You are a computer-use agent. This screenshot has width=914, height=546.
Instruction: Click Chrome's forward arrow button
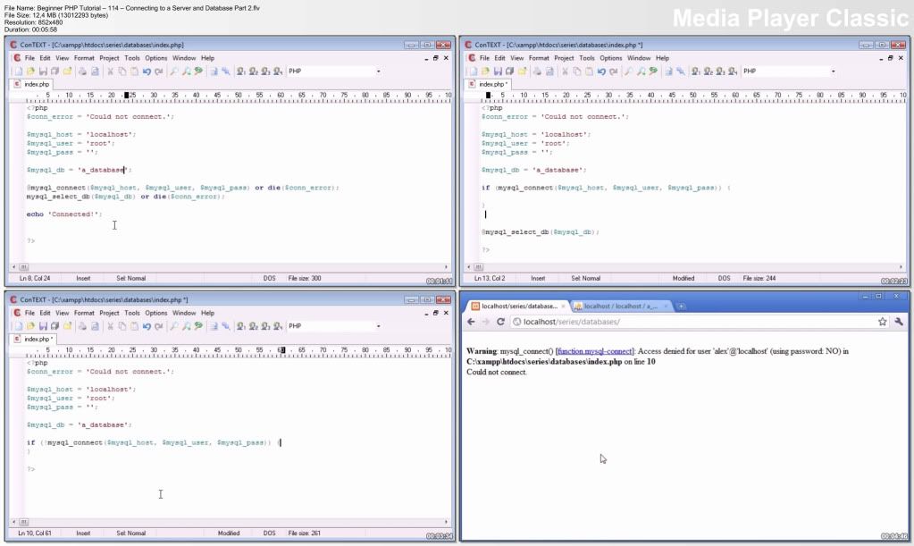point(485,322)
